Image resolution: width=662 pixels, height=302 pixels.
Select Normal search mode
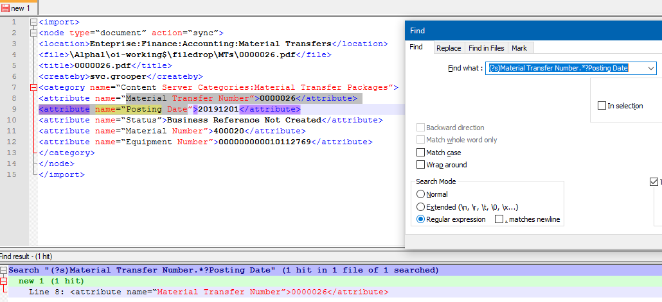[x=420, y=194]
